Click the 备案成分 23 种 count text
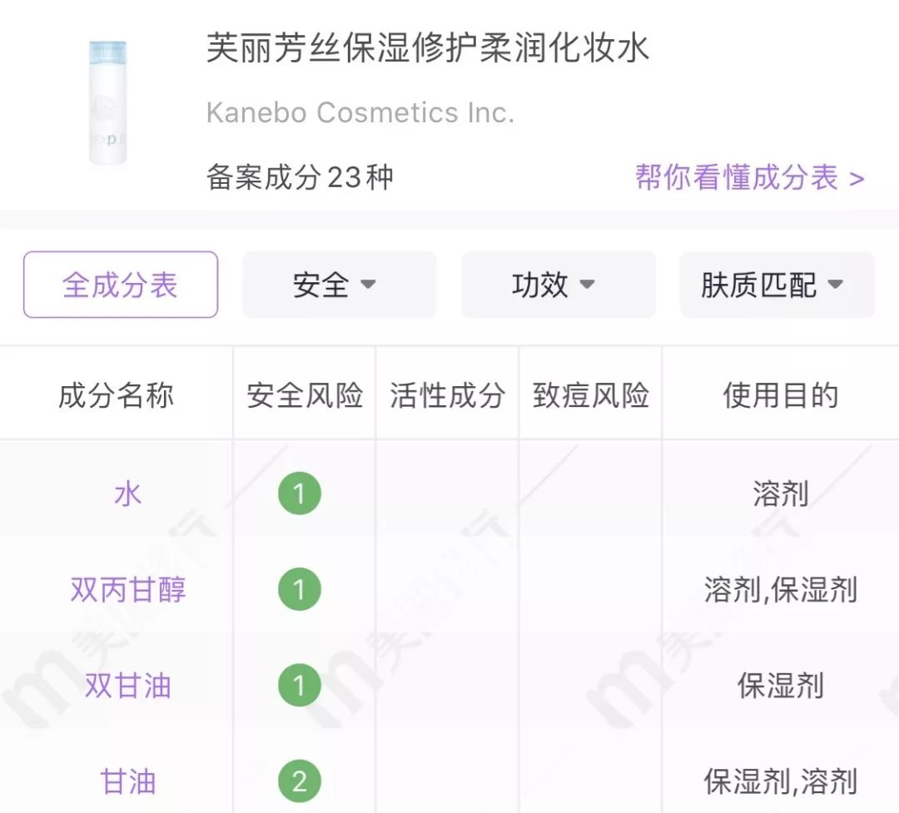The image size is (899, 813). point(300,178)
